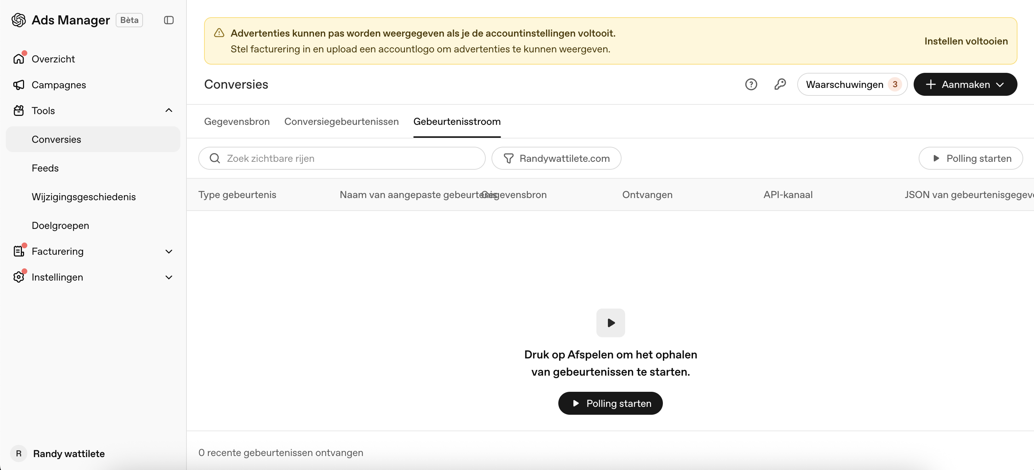Select Conversies in the sidebar
Image resolution: width=1034 pixels, height=470 pixels.
pos(93,139)
